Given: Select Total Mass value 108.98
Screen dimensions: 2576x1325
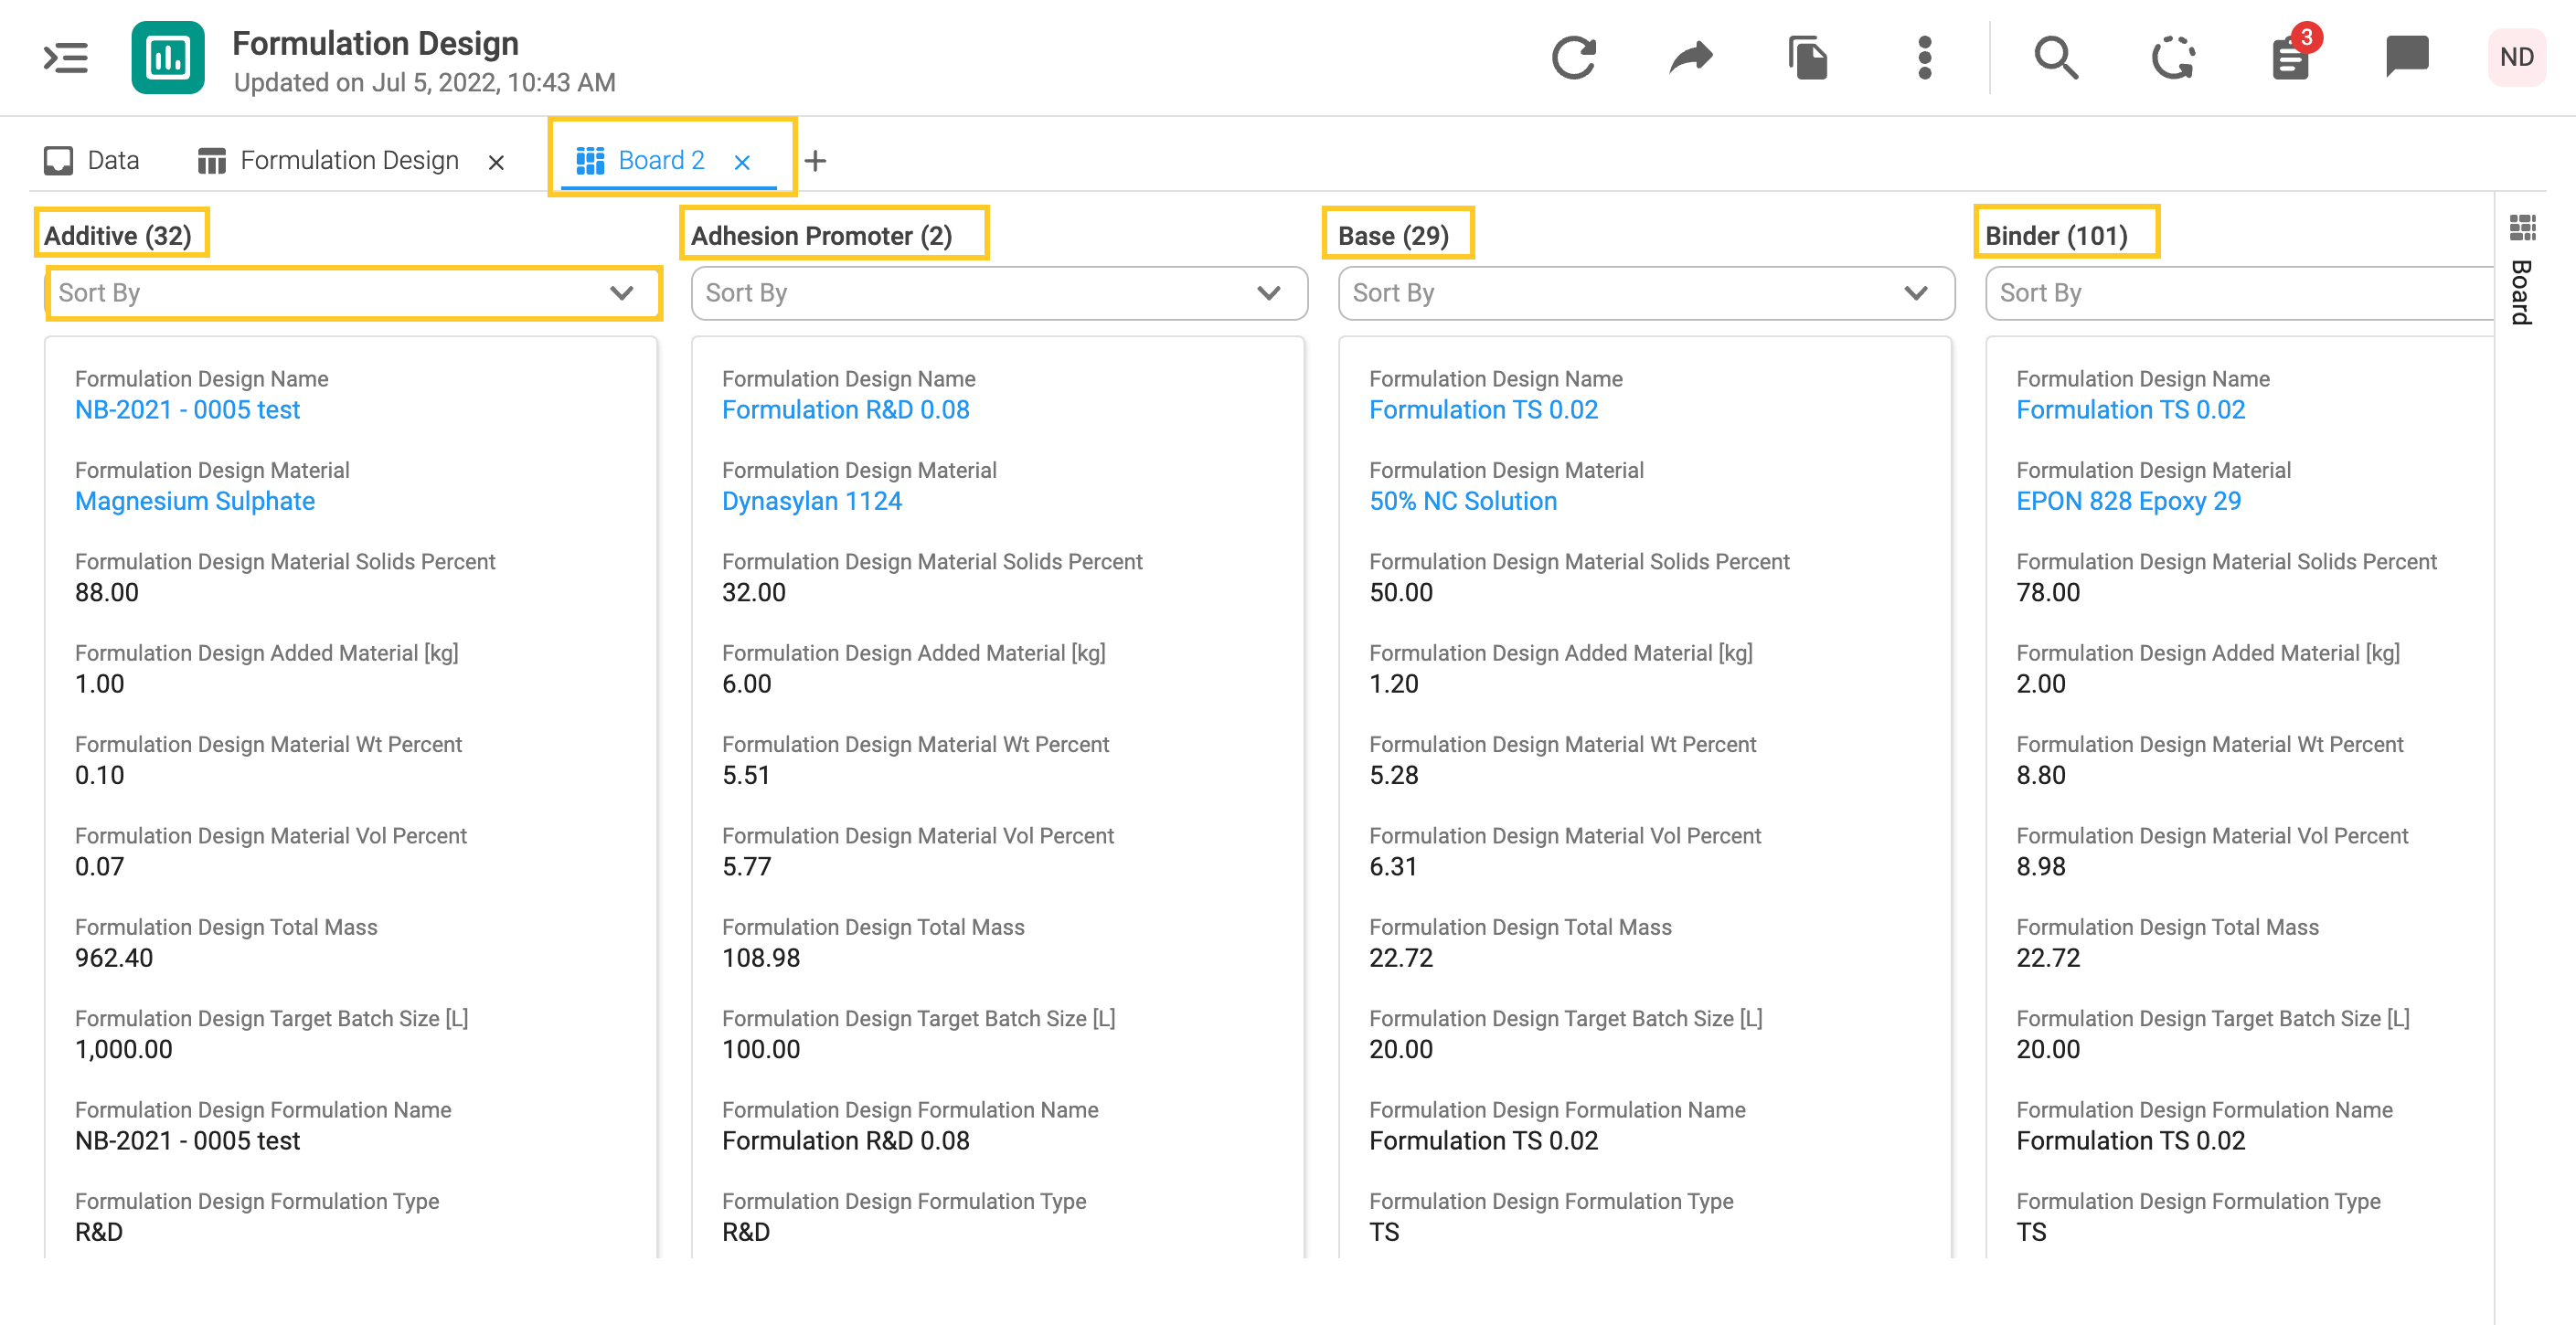Looking at the screenshot, I should coord(761,958).
